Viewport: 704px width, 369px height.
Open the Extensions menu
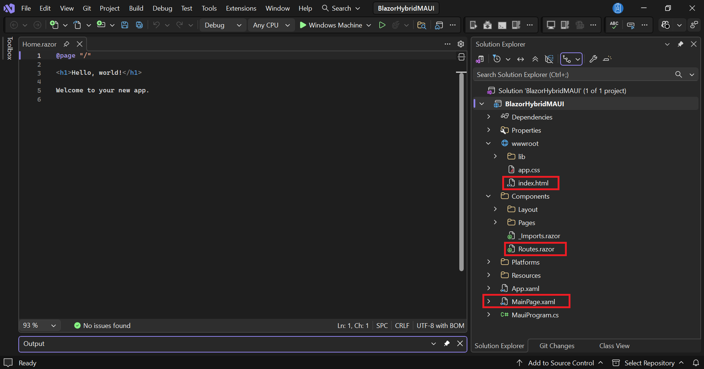pyautogui.click(x=241, y=8)
